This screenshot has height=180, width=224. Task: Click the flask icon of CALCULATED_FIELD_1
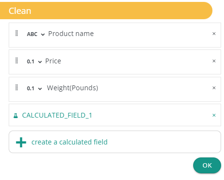15,116
